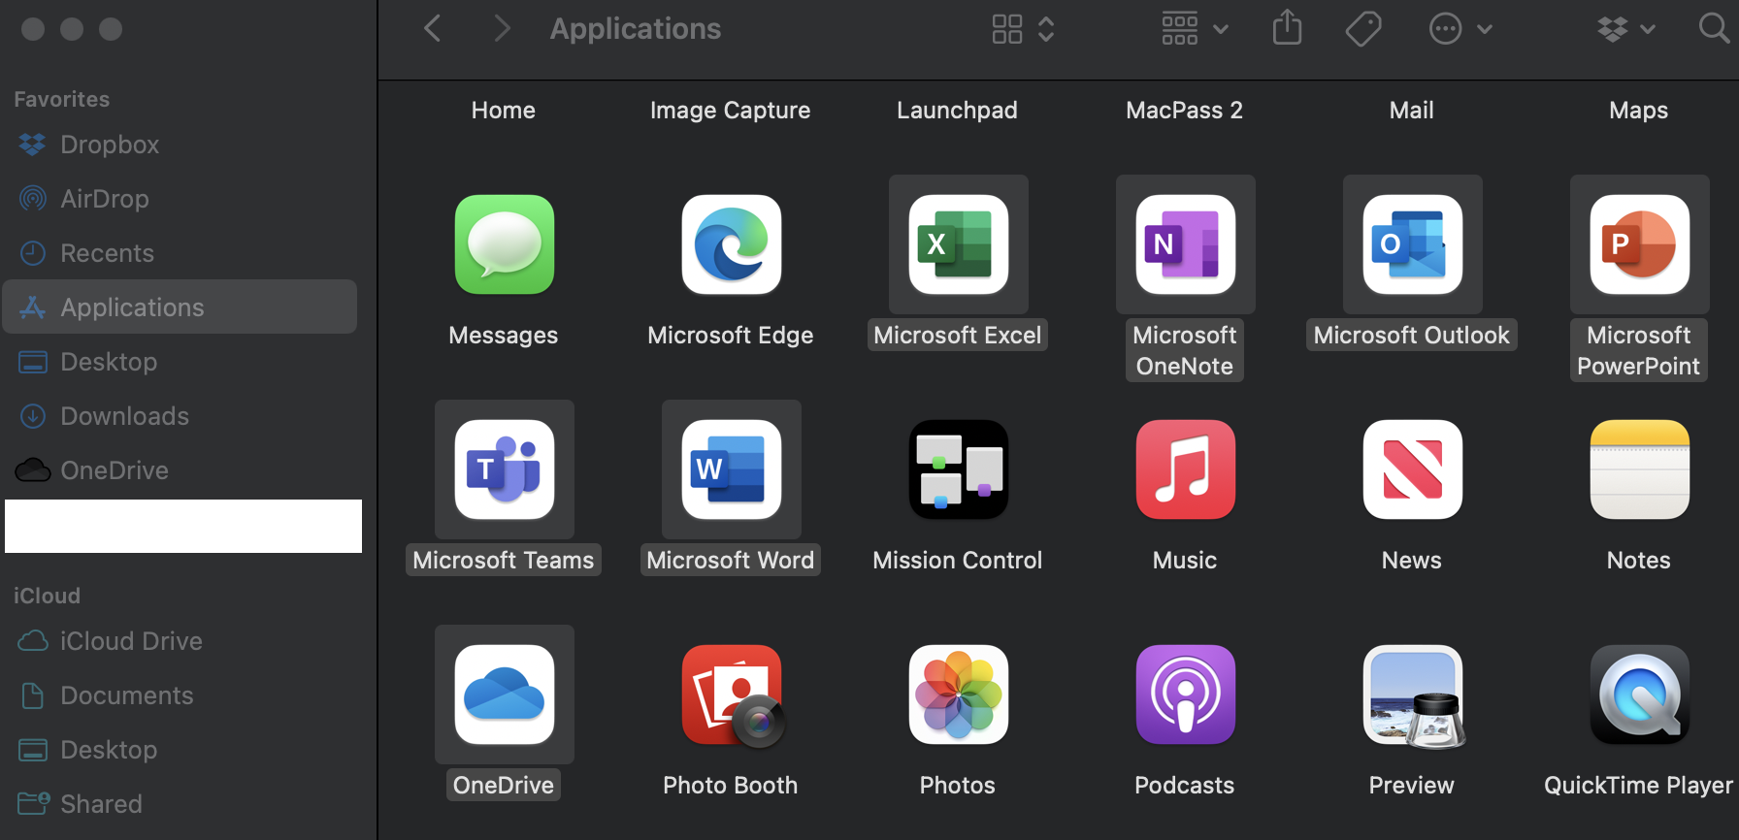Select the Microsoft Teams icon
Image resolution: width=1739 pixels, height=840 pixels.
tap(504, 469)
